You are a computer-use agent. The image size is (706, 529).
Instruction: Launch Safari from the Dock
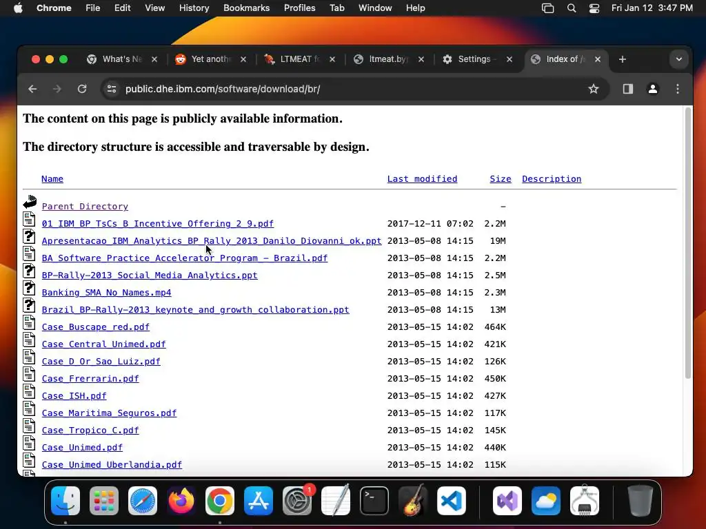[x=143, y=501]
